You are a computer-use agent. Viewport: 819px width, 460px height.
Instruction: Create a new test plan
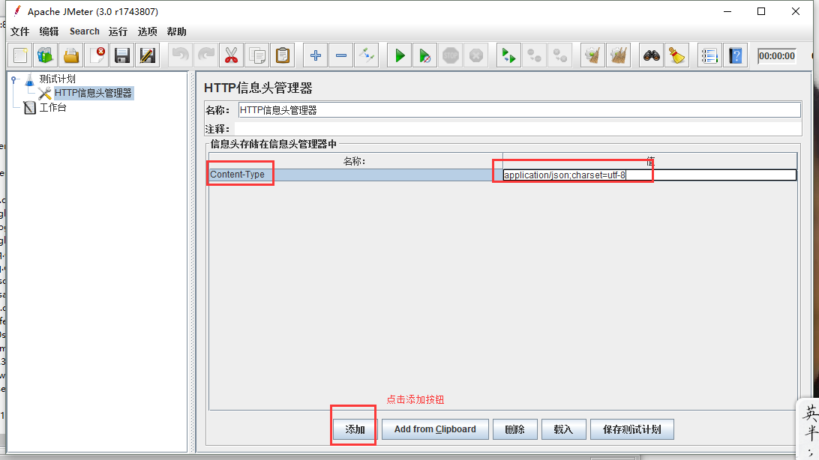click(22, 55)
